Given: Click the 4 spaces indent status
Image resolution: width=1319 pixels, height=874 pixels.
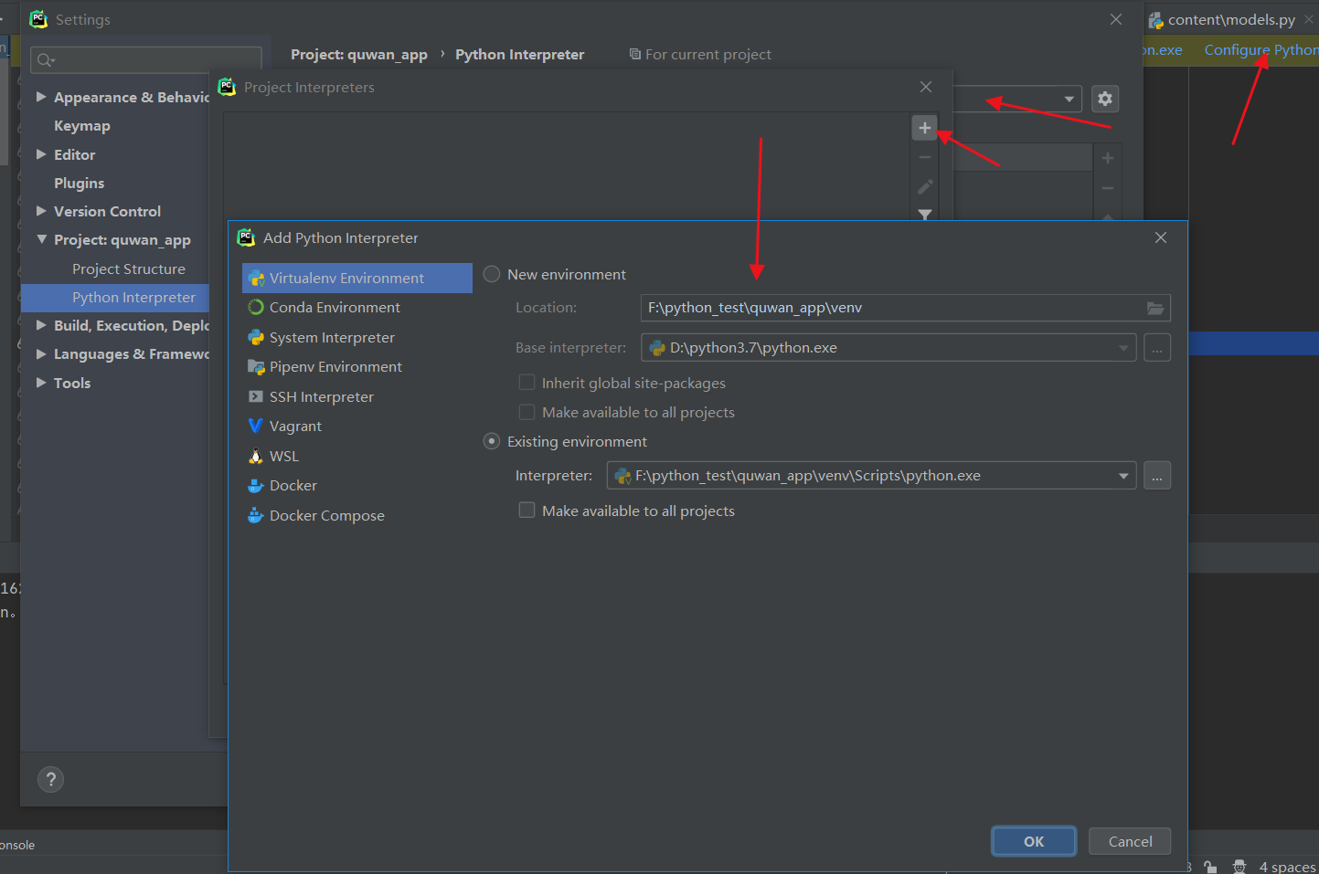Looking at the screenshot, I should [1287, 867].
